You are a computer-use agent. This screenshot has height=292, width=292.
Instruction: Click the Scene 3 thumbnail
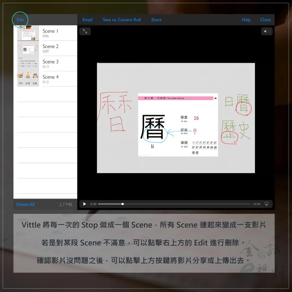[x=28, y=64]
